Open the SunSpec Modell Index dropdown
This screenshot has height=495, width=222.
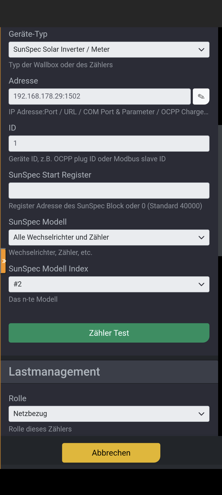tap(109, 284)
